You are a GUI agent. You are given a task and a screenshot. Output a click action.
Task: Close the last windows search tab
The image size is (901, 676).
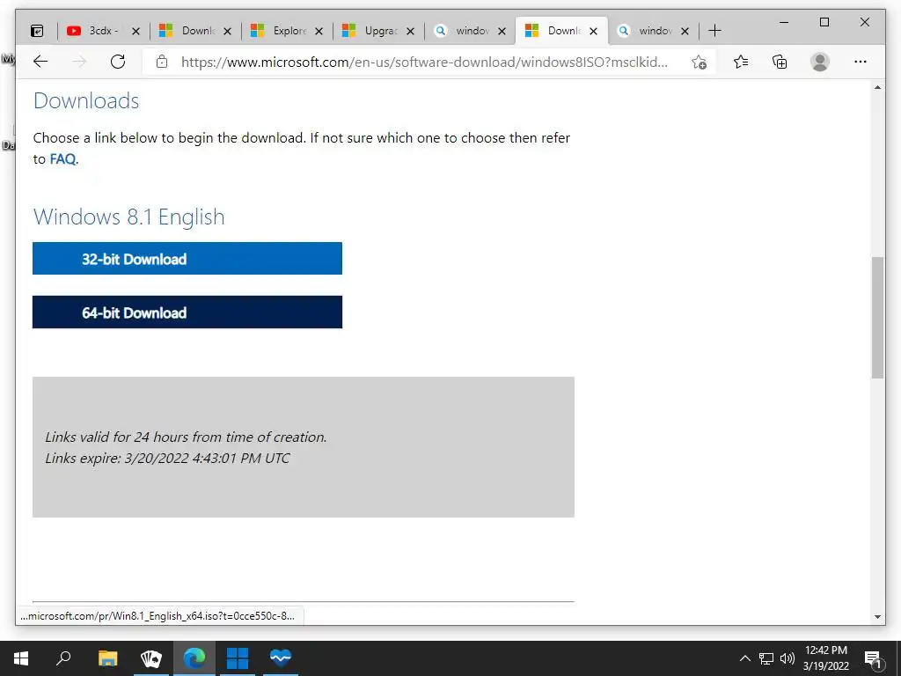[685, 31]
